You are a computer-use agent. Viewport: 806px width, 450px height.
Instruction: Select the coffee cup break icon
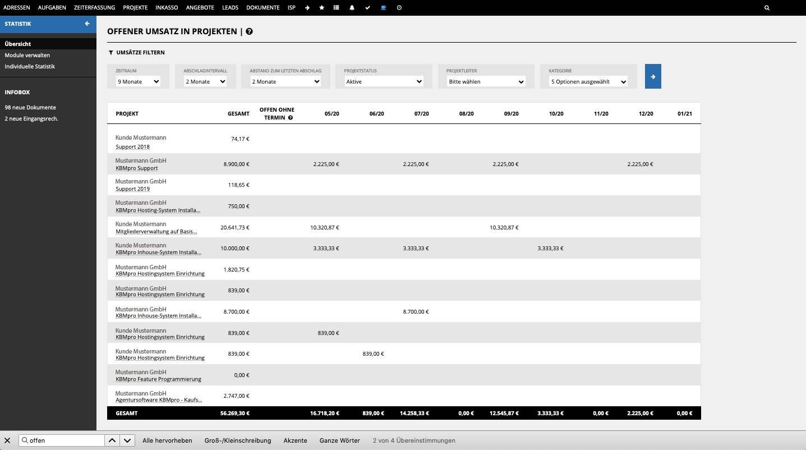pyautogui.click(x=383, y=8)
